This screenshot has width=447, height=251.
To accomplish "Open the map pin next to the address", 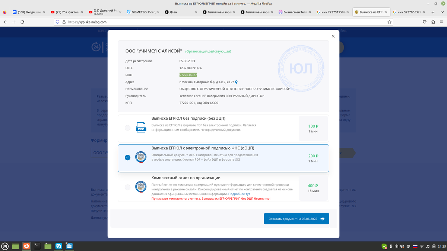I will click(236, 82).
